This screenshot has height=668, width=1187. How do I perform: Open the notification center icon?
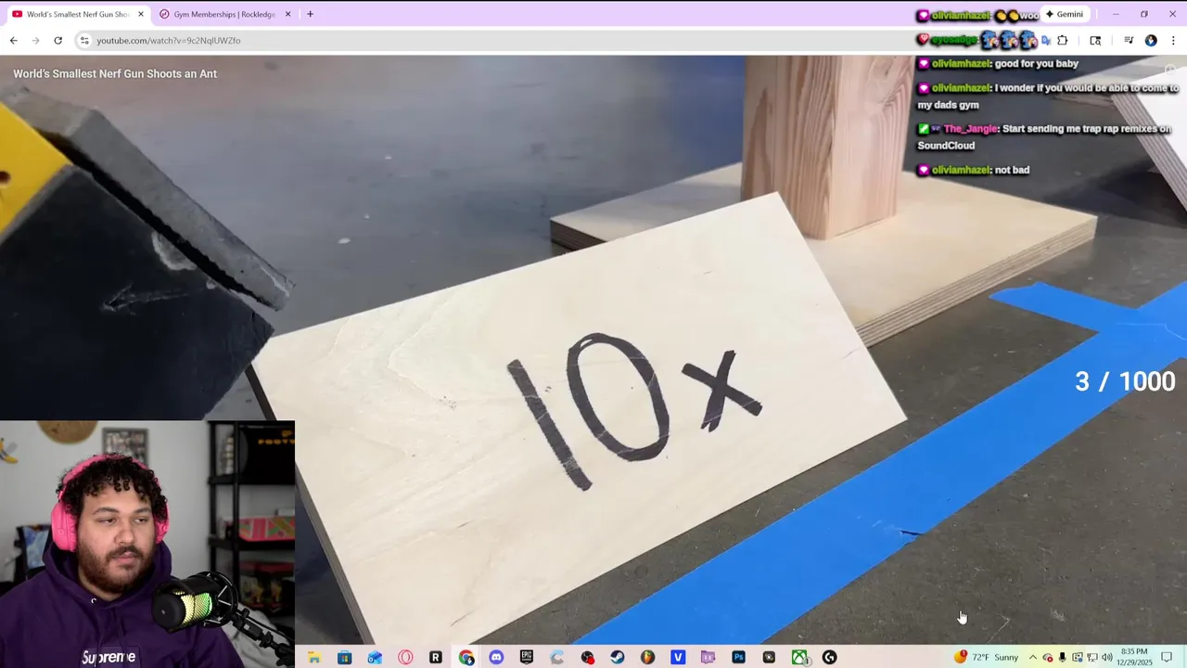coord(1167,657)
